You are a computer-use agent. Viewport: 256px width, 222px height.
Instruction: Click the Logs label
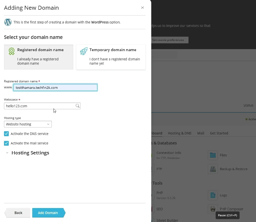pos(223,195)
